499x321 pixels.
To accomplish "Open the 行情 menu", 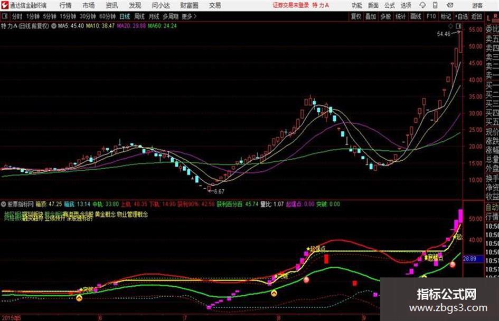I will pyautogui.click(x=65, y=5).
